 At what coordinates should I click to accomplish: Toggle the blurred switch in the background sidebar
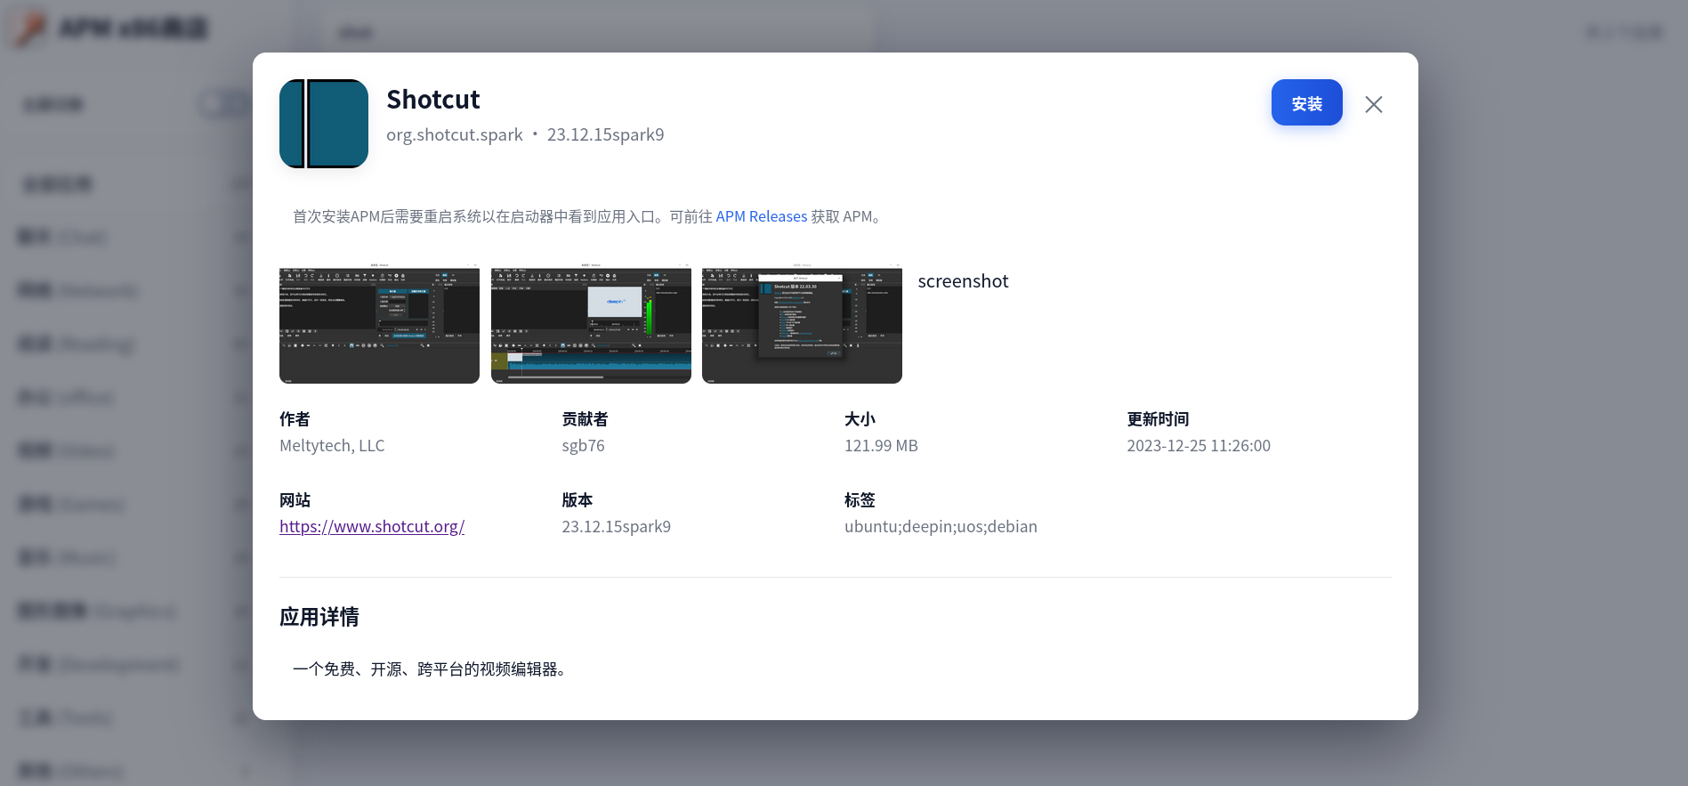[224, 104]
